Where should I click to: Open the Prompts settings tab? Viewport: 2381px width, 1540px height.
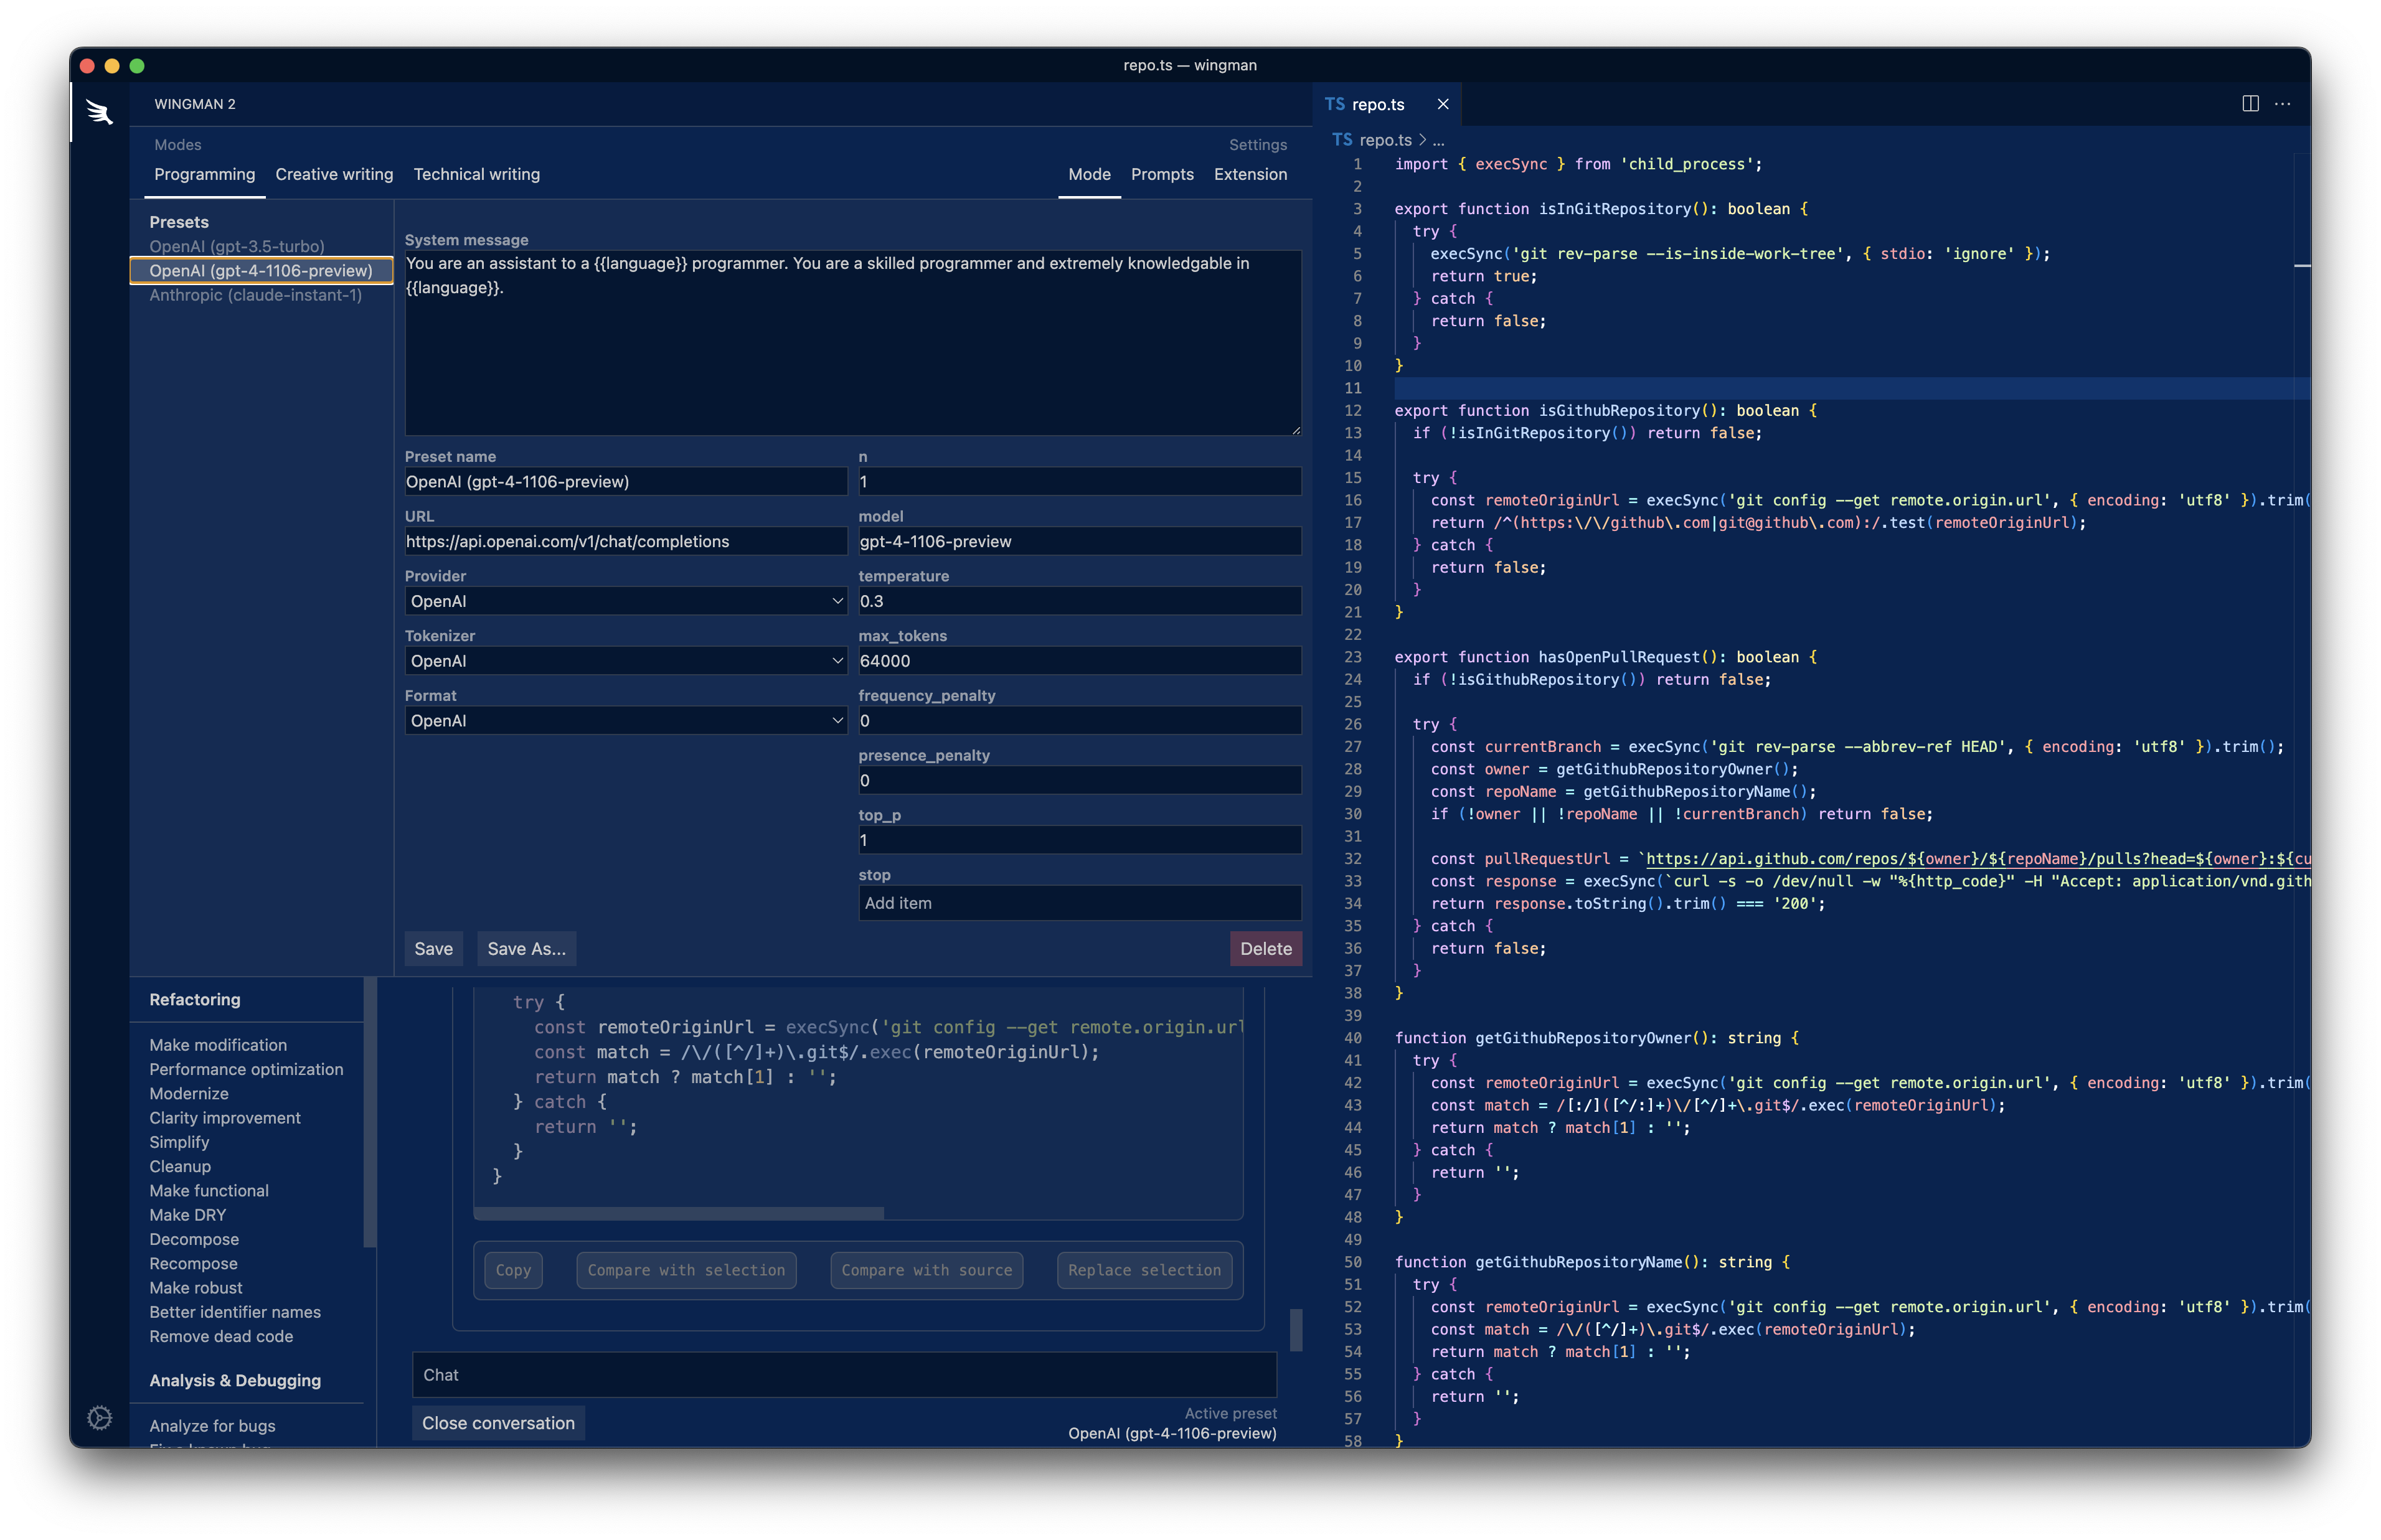click(1162, 174)
